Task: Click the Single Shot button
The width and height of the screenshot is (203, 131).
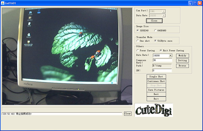Action: (156, 77)
